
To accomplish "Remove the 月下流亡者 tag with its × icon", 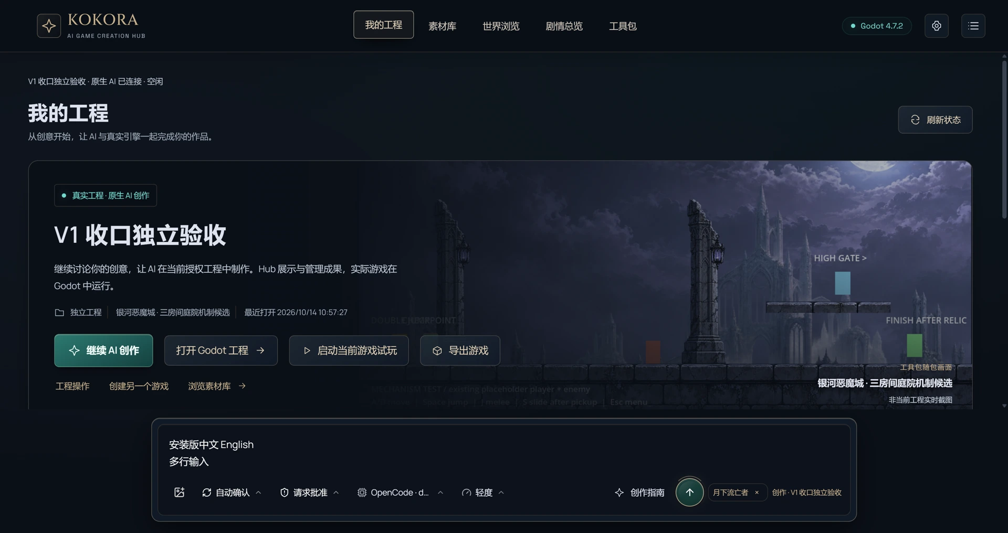I will pos(757,493).
